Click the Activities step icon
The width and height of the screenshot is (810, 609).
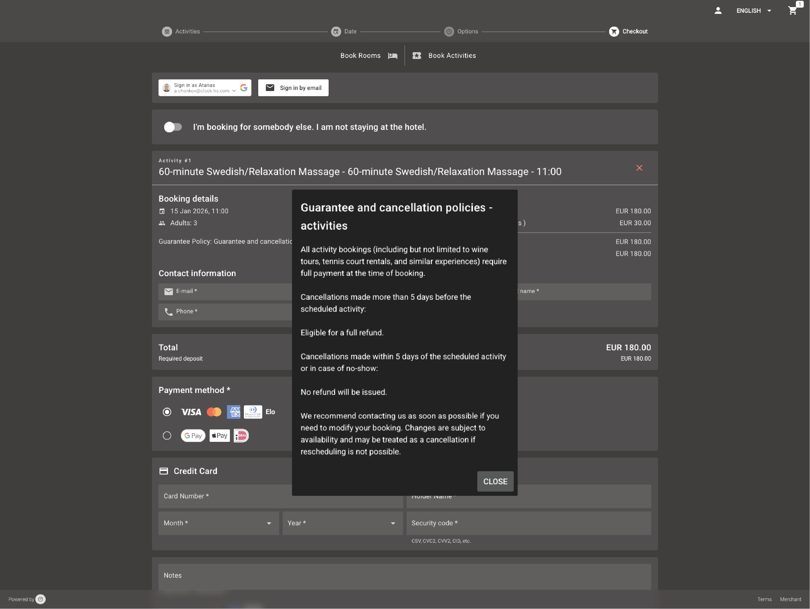(x=167, y=32)
